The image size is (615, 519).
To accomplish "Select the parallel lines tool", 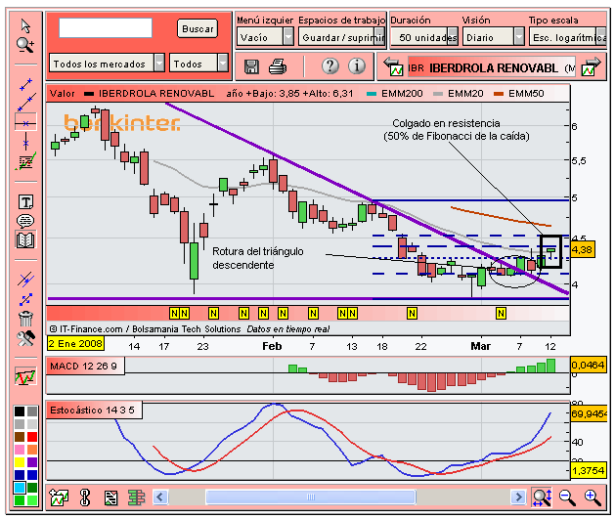I will [25, 280].
